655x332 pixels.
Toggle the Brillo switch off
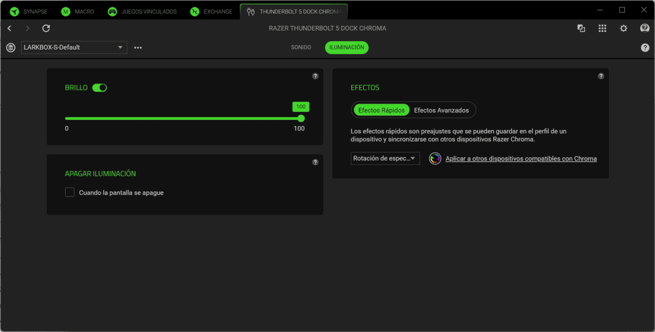pos(100,88)
